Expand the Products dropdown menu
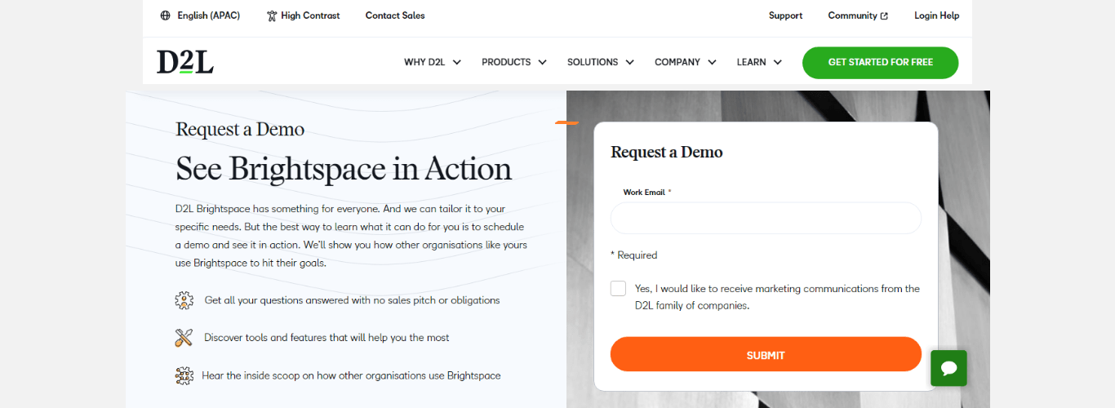Screen dimensions: 1115x408 (x=514, y=62)
